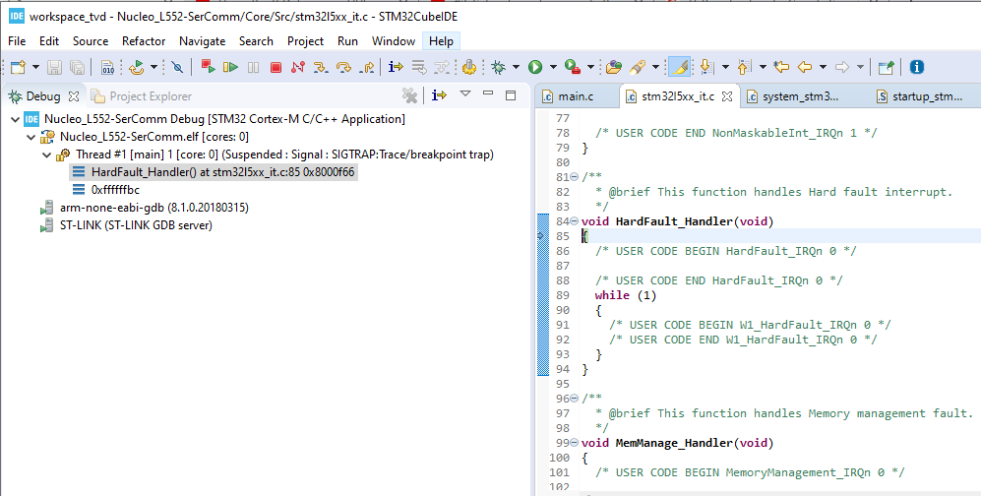Switch to the startup_stm... editor tab

920,96
